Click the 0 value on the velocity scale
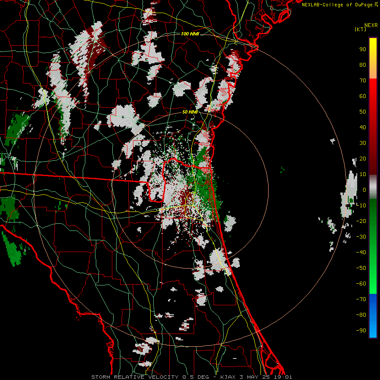The height and width of the screenshot is (380, 380). pos(364,190)
